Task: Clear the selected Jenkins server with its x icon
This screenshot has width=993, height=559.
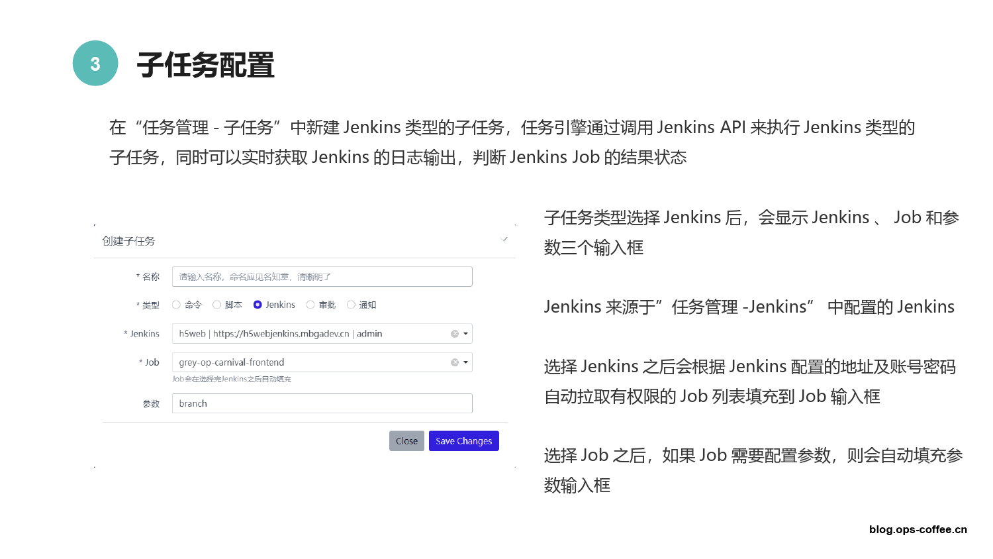Action: 455,334
